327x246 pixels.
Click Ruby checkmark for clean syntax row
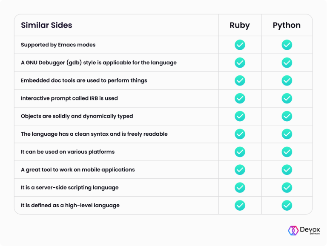click(240, 134)
